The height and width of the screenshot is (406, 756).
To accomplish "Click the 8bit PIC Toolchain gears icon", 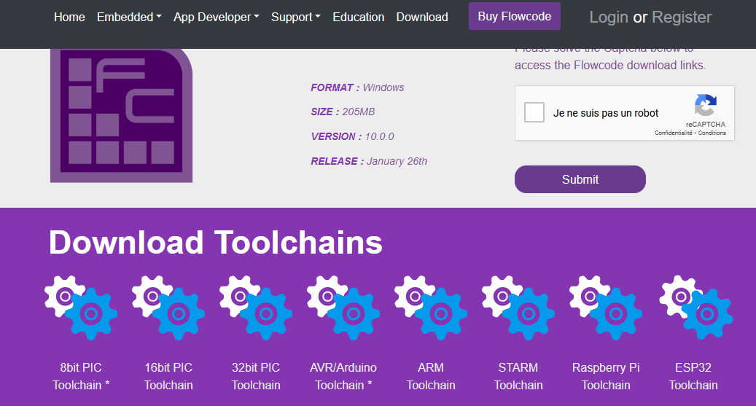I will (x=81, y=308).
